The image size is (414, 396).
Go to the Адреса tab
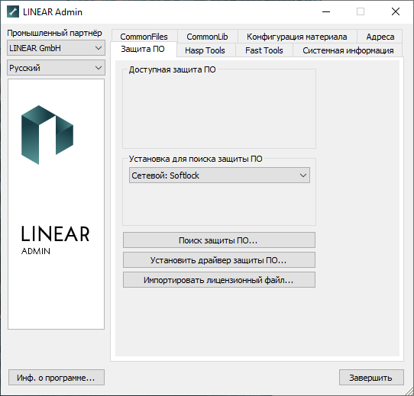point(380,37)
